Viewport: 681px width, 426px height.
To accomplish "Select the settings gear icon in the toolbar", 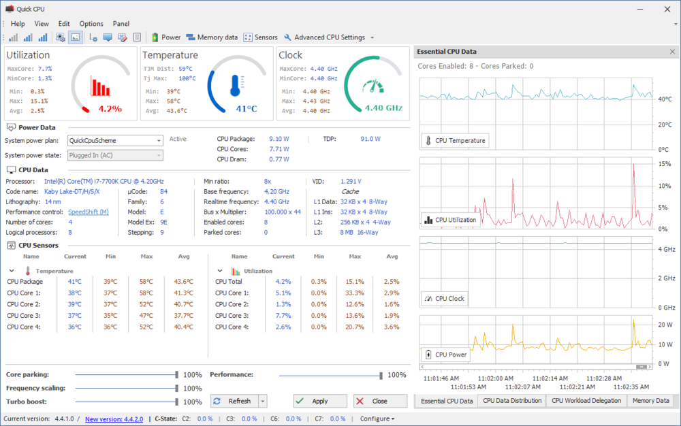I will 61,37.
